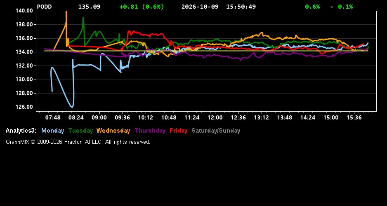This screenshot has height=206, width=387.
Task: Click the 138.00 y-axis label
Action: [x=24, y=24]
